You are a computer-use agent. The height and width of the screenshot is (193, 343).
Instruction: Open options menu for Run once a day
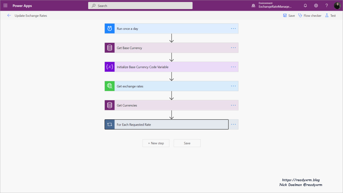(233, 29)
